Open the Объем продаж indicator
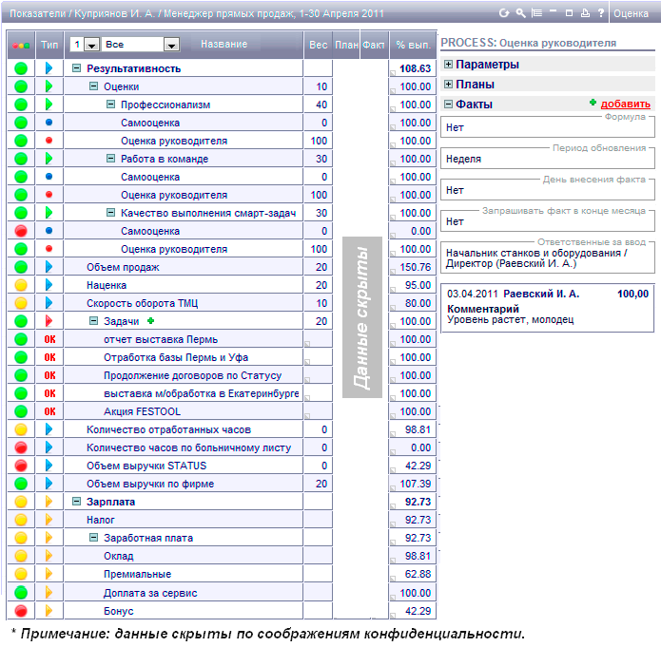Viewport: 661px width, 647px height. [x=123, y=267]
